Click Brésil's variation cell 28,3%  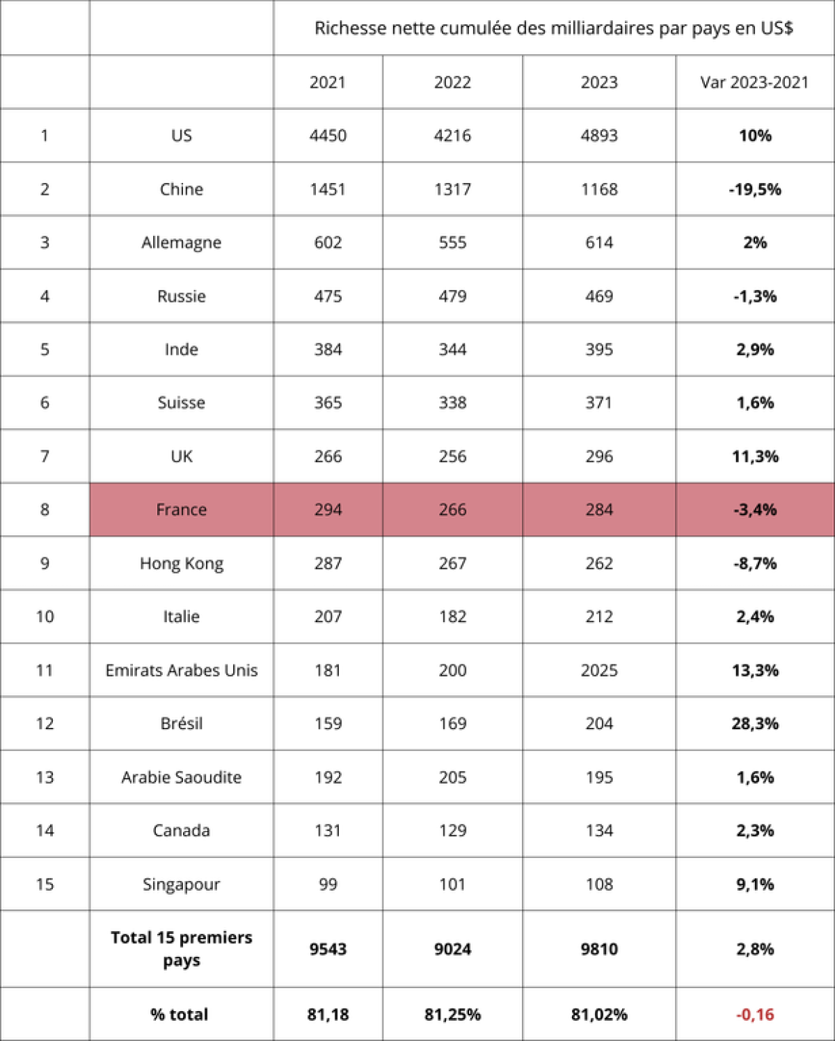click(x=754, y=724)
